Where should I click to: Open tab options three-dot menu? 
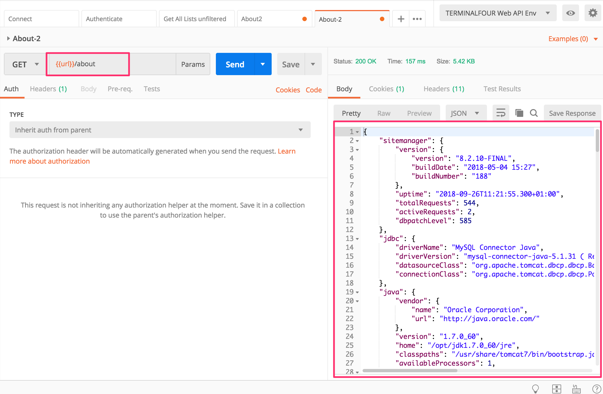point(417,19)
